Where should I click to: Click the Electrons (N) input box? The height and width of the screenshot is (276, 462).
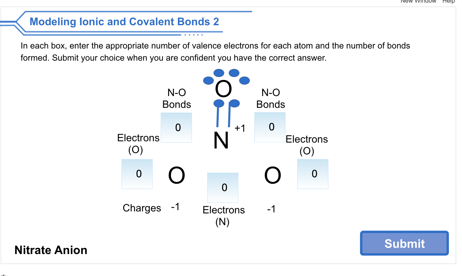[222, 187]
